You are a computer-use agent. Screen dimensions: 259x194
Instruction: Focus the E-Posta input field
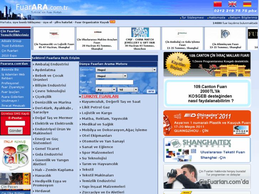pos(15,123)
